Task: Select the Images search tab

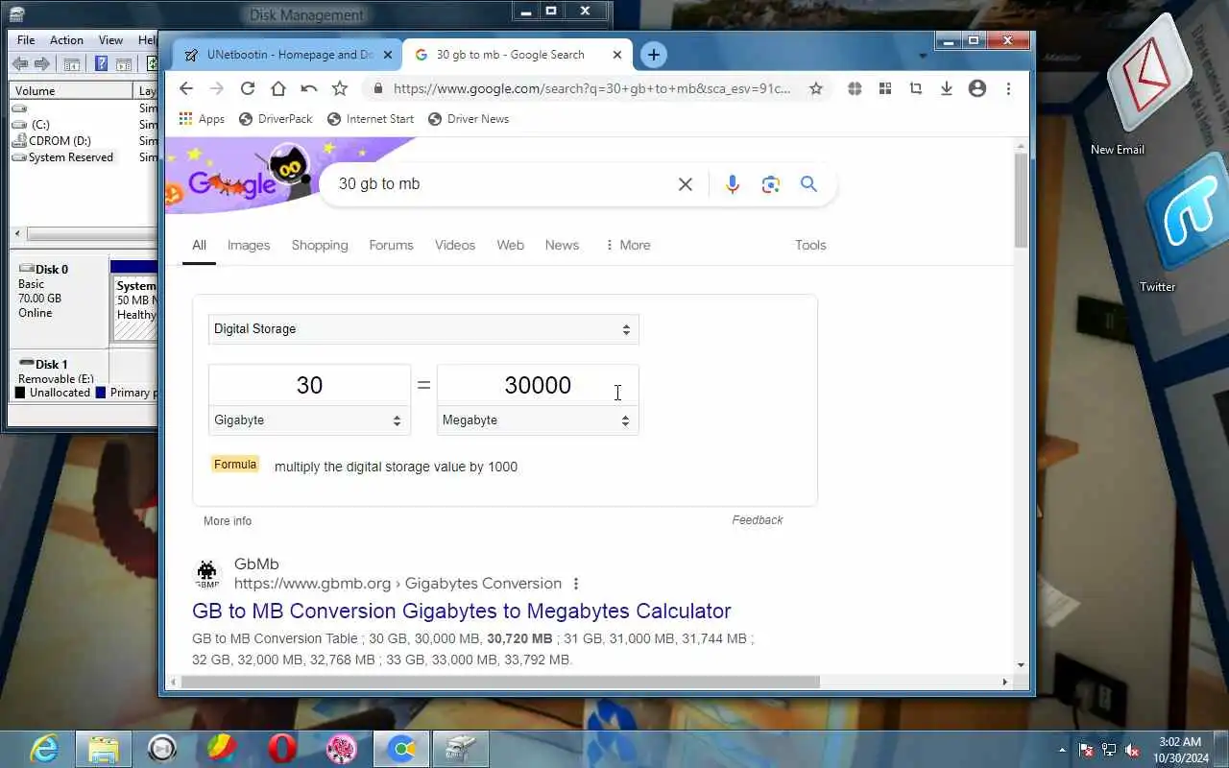Action: 249,245
